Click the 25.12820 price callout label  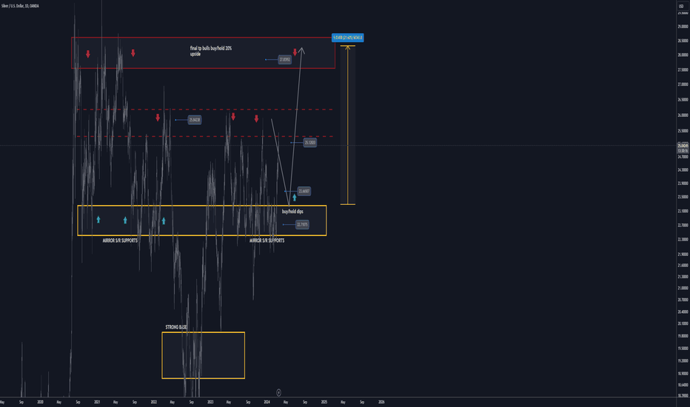pyautogui.click(x=309, y=143)
